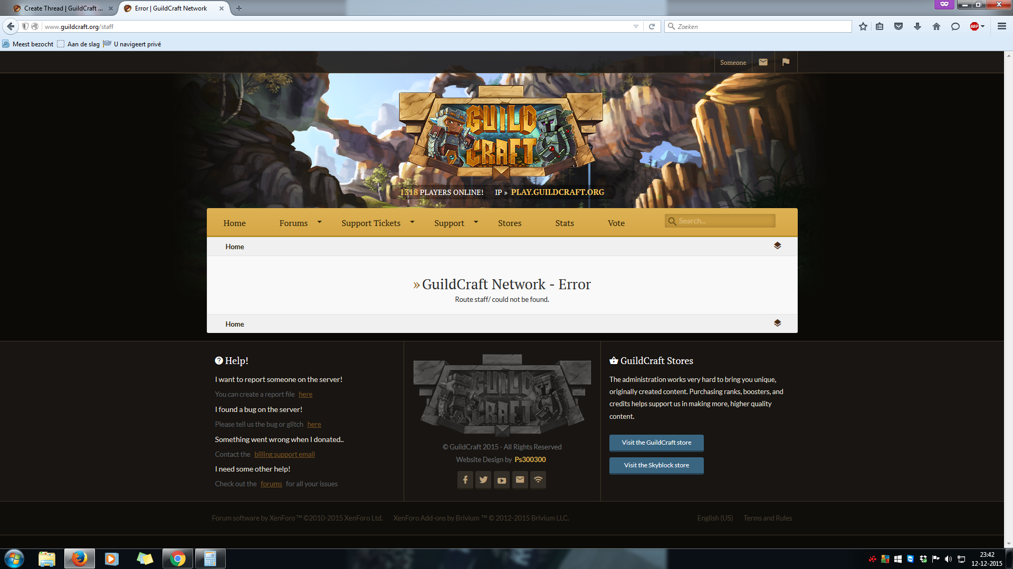Open the Vote navigation item
The height and width of the screenshot is (569, 1013).
coord(616,223)
